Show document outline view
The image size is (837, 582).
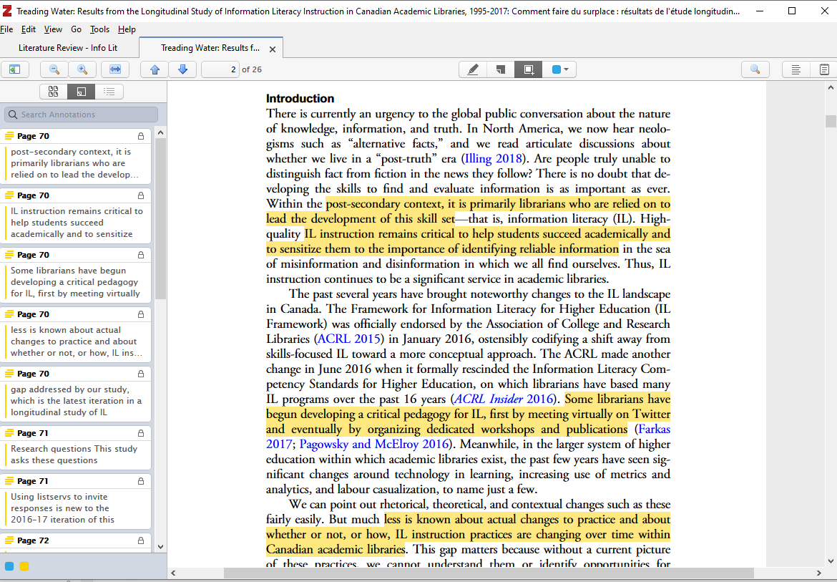109,92
